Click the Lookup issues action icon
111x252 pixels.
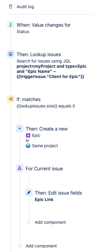point(11,54)
